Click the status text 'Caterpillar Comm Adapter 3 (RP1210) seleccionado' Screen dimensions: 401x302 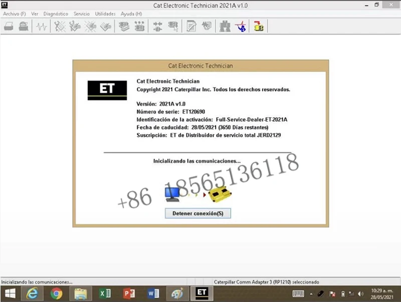click(x=267, y=282)
